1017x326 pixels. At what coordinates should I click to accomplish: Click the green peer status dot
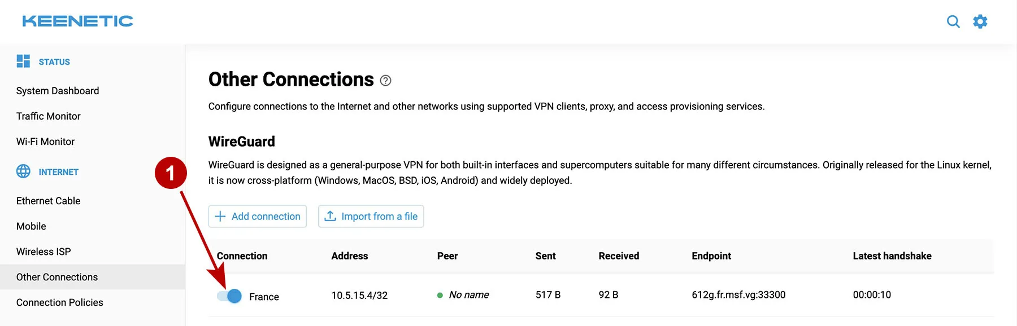click(x=440, y=294)
